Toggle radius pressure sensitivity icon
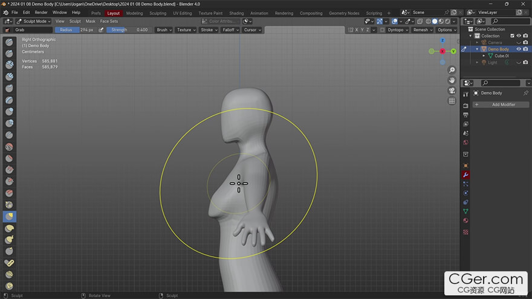 [x=101, y=30]
